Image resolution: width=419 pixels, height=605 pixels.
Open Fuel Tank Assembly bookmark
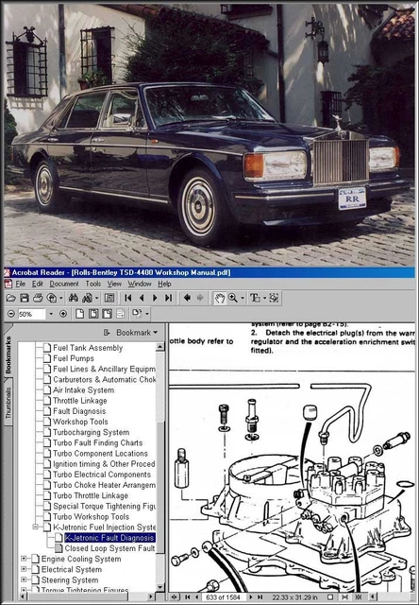(x=88, y=348)
